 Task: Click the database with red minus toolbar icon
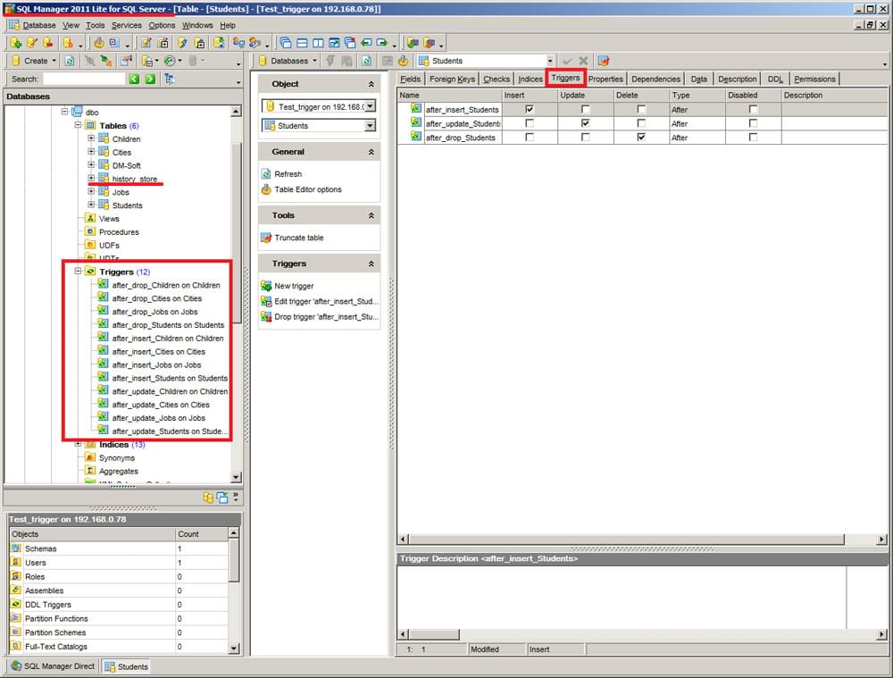click(x=48, y=43)
